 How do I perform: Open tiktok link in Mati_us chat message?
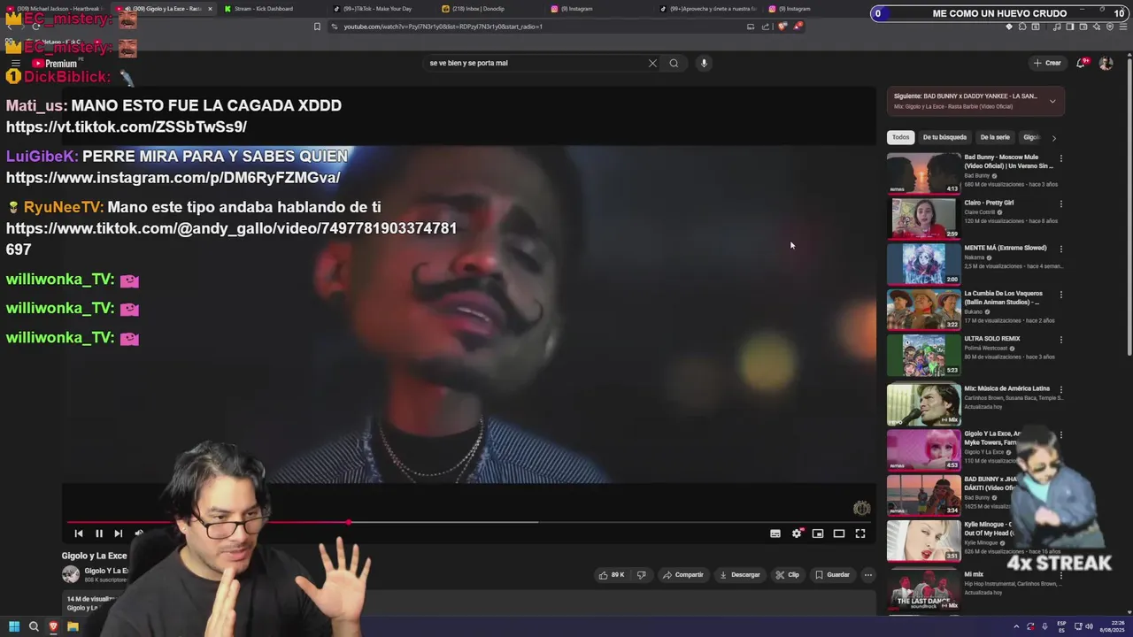point(127,127)
